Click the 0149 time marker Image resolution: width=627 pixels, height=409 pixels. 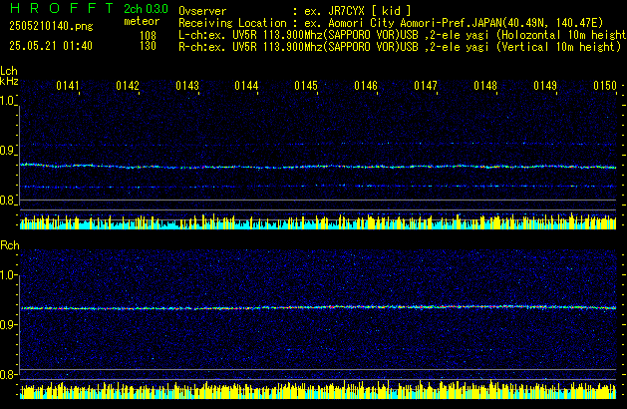545,86
